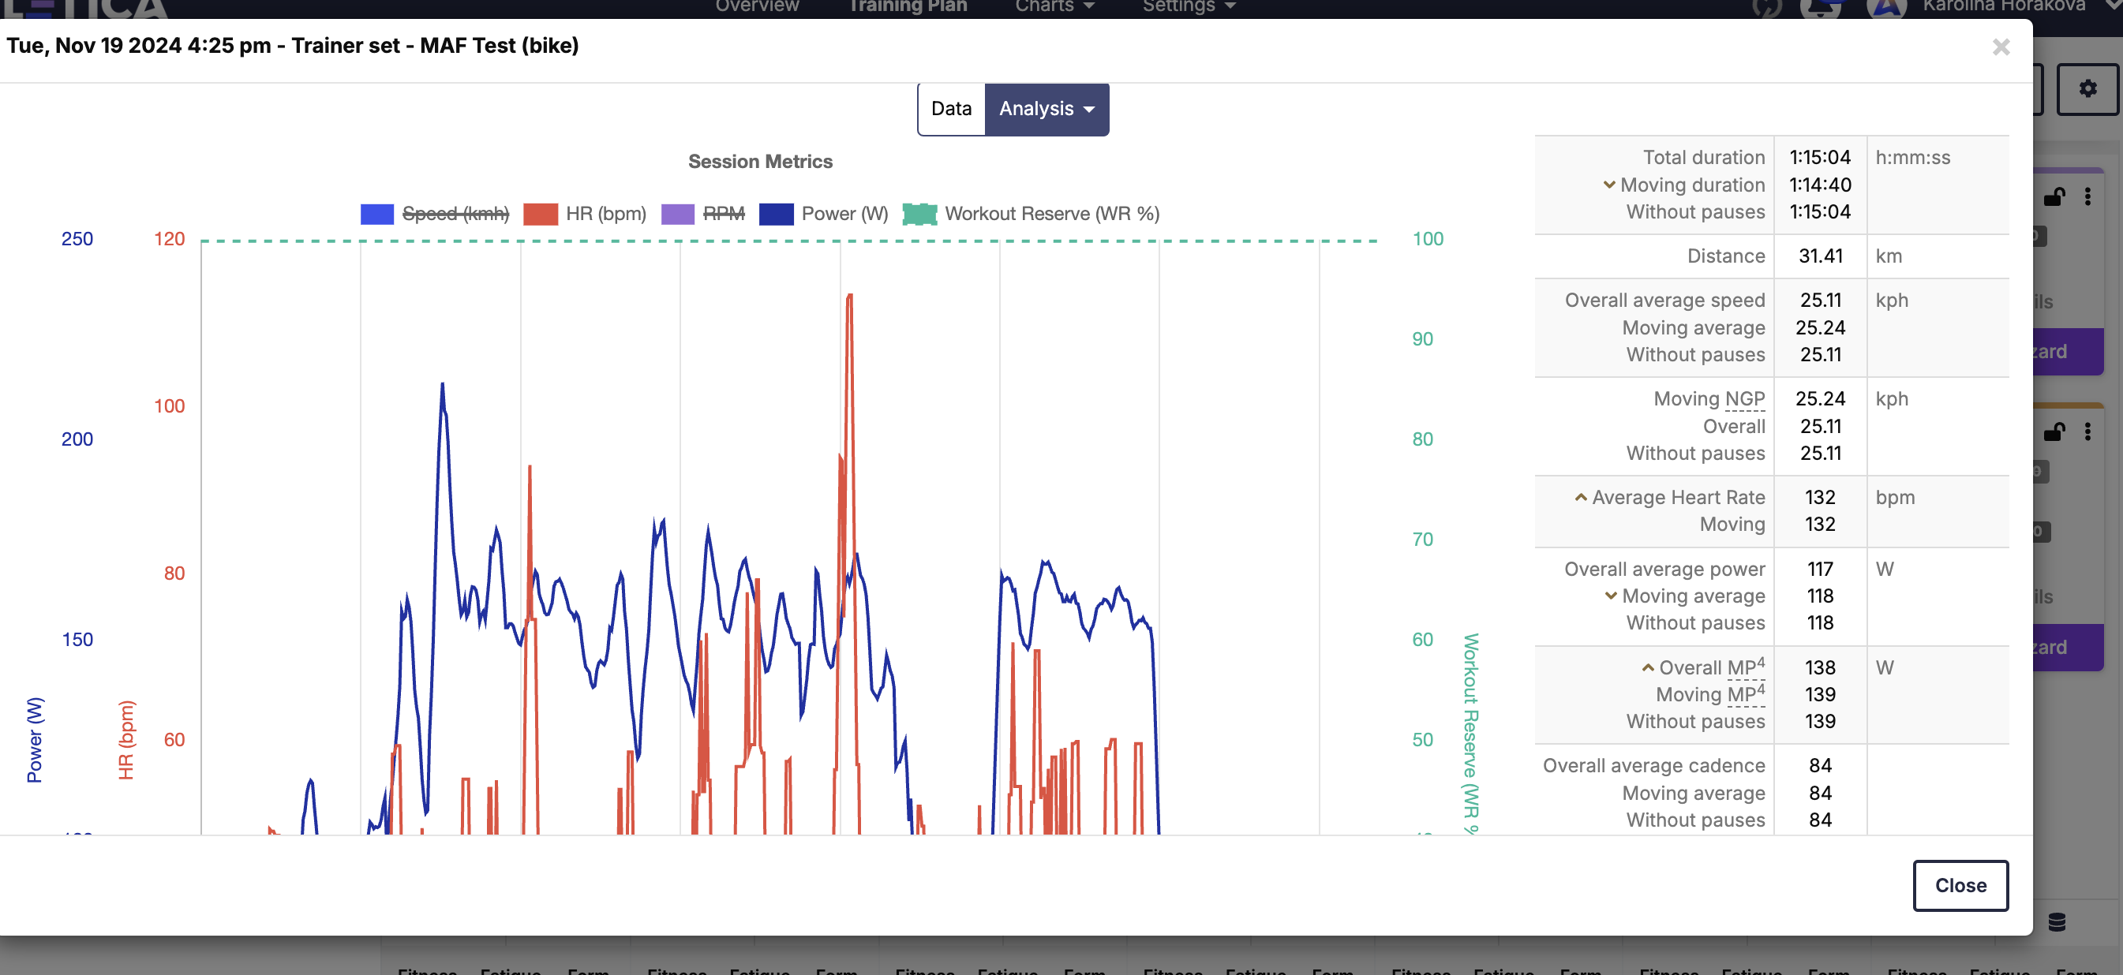Switch to the Data tab

point(951,109)
